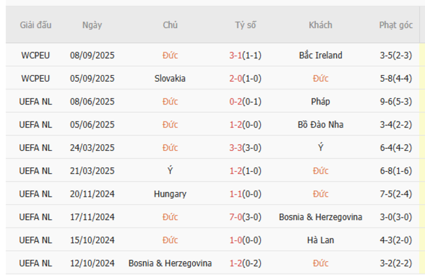Screen dimensions: 425x275
Task: Click away team Bosnia & Herzegovina on 17/11/2024
Action: [x=320, y=217]
